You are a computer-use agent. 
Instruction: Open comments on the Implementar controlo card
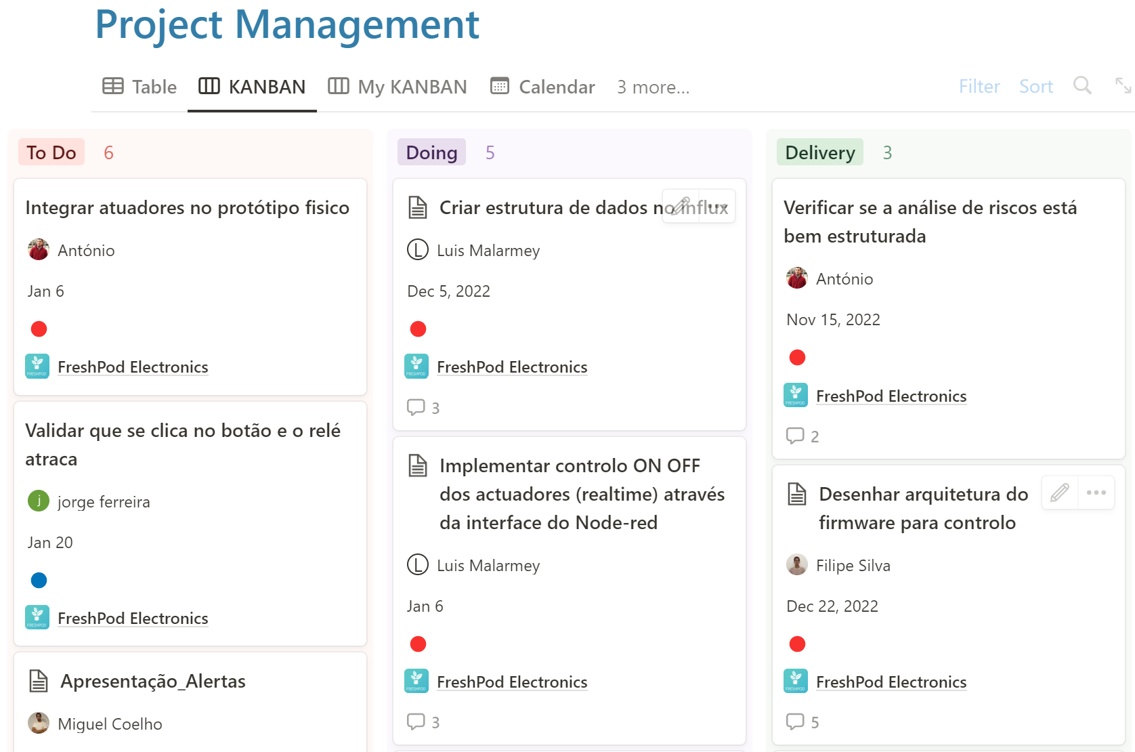[x=423, y=722]
